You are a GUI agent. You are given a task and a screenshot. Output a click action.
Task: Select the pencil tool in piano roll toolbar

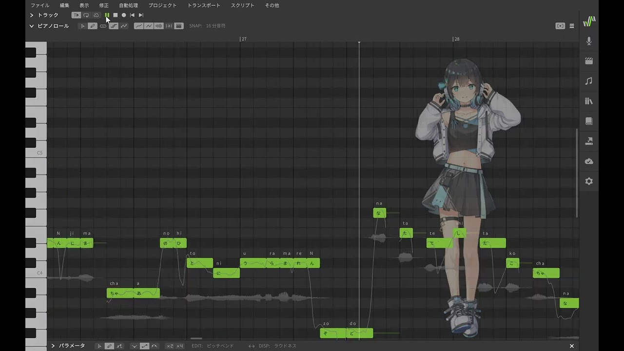[x=93, y=26]
